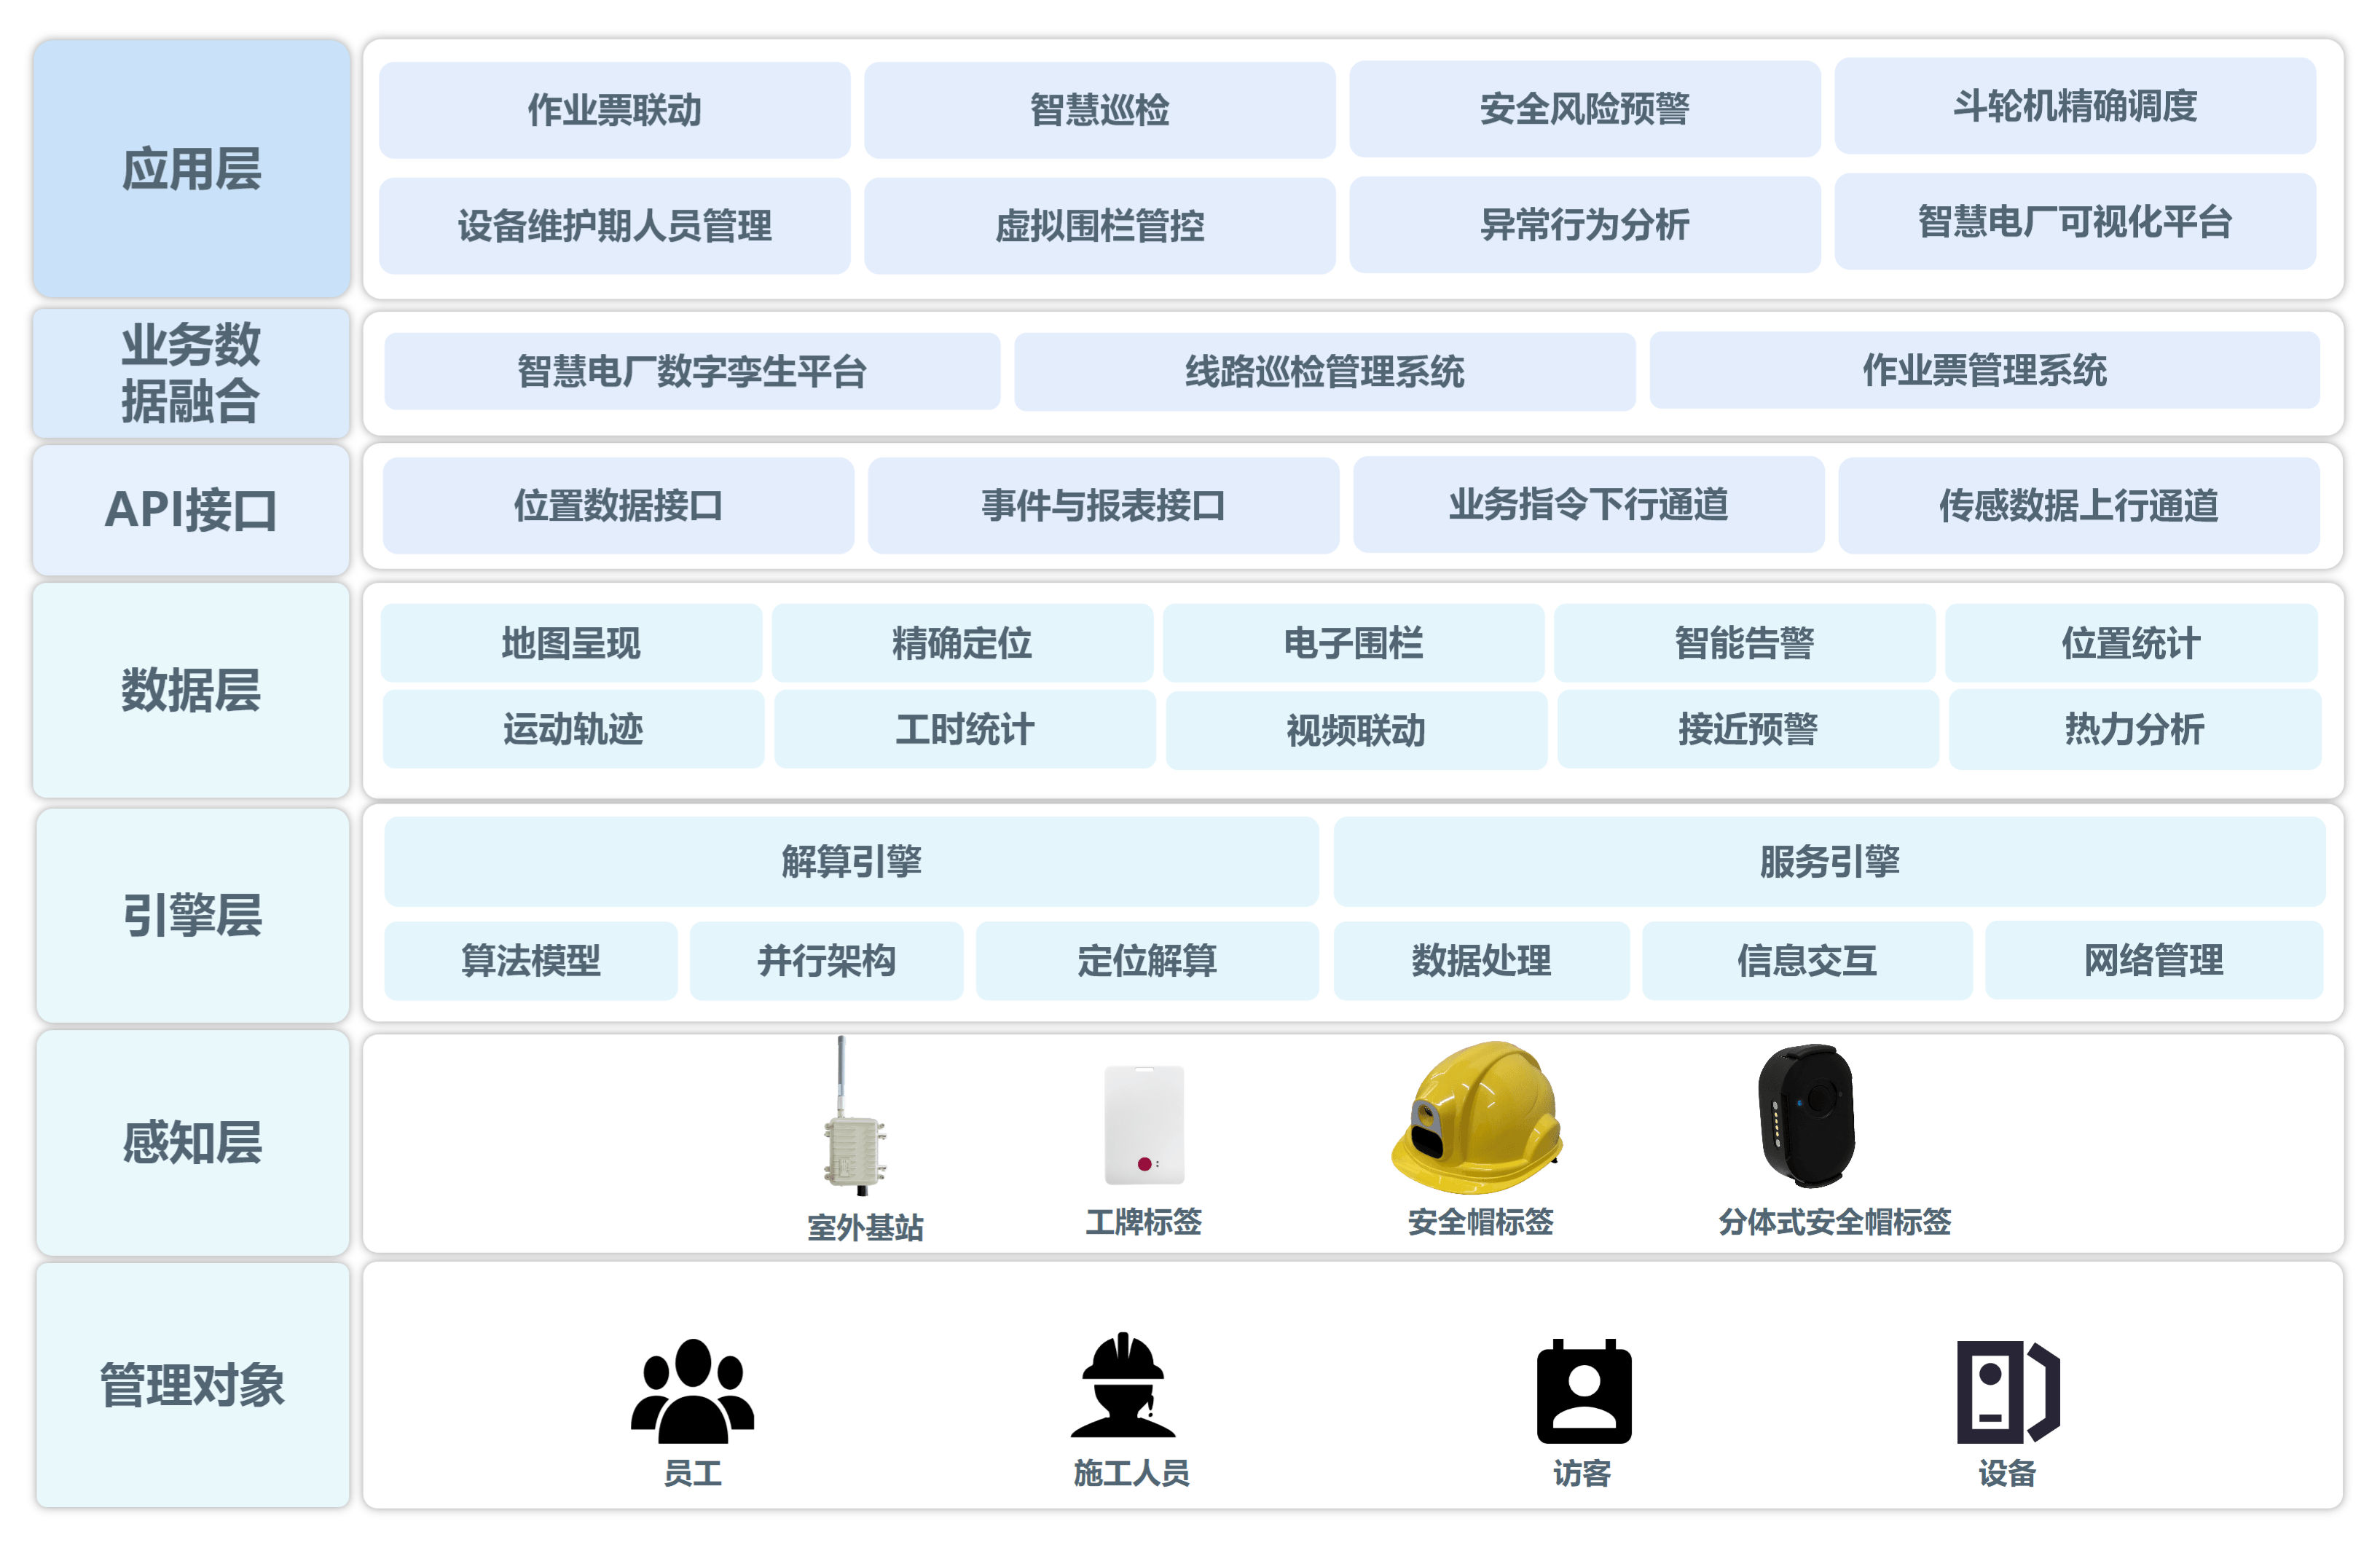Click the 网络管理 box
The image size is (2380, 1545).
pyautogui.click(x=2153, y=960)
